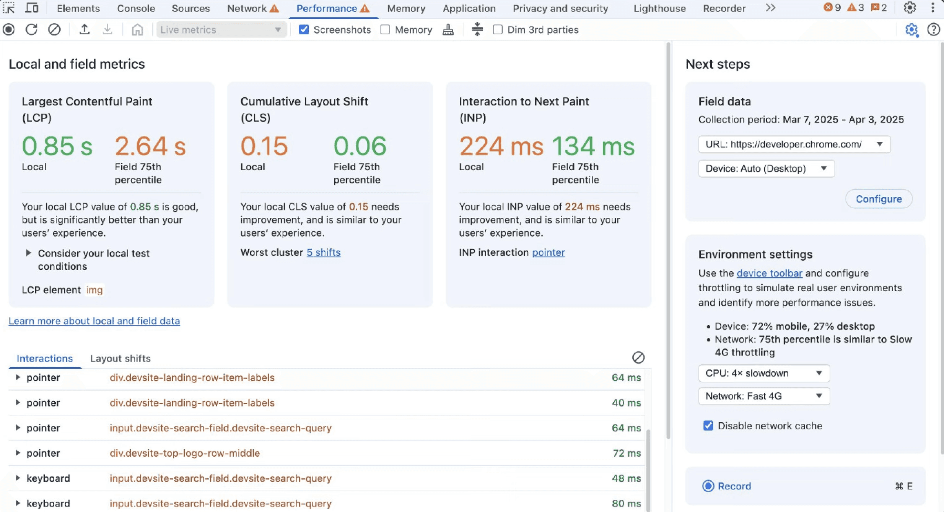Open the 5 shifts worst cluster link
The image size is (944, 512).
point(323,253)
